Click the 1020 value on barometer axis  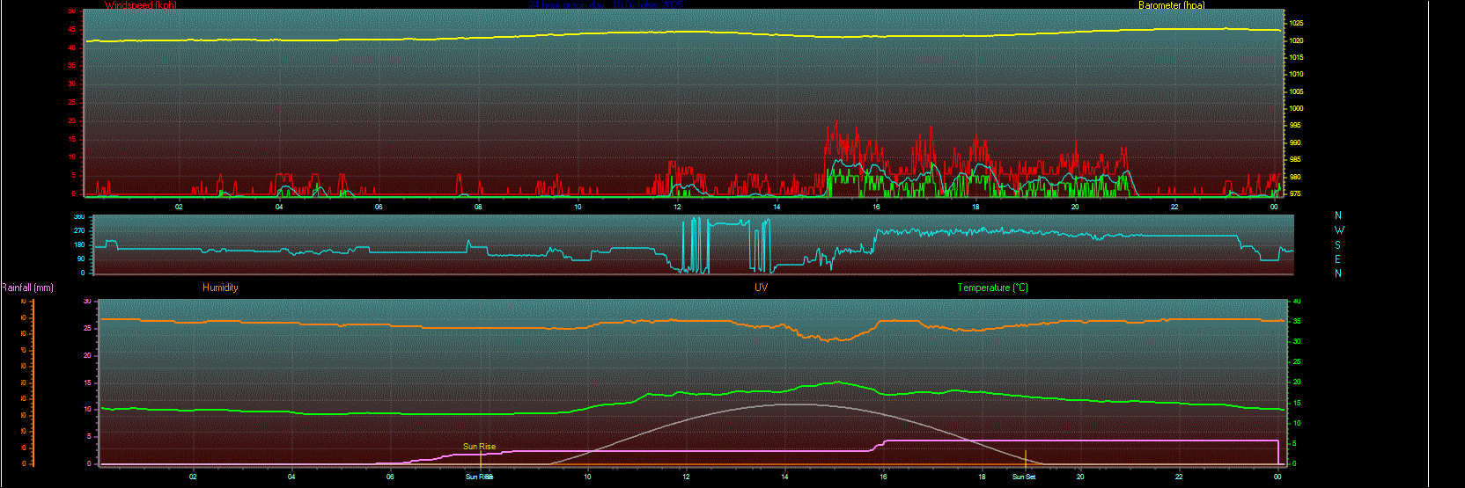[1297, 40]
